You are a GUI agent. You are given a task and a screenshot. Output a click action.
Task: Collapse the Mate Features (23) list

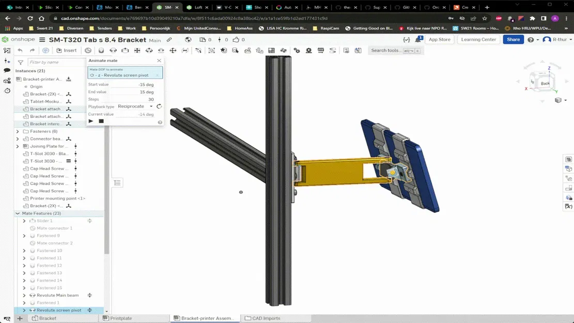[x=17, y=213]
